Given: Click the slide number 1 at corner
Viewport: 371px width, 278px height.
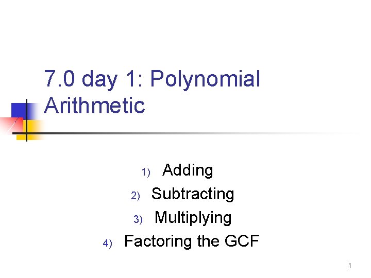Looking at the screenshot, I should pos(350,266).
